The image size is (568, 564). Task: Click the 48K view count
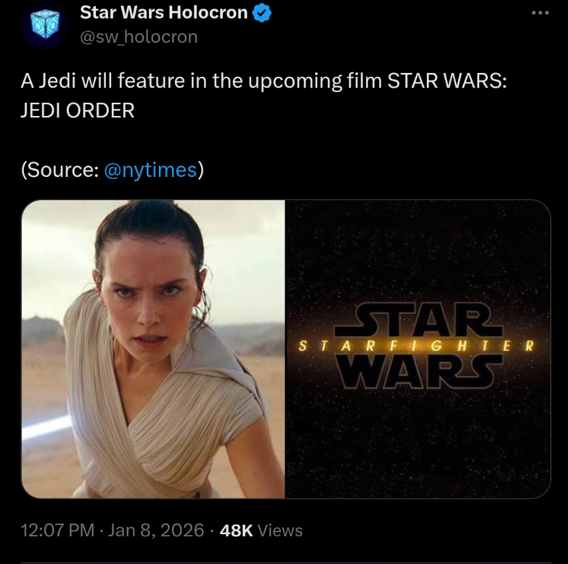click(x=236, y=531)
